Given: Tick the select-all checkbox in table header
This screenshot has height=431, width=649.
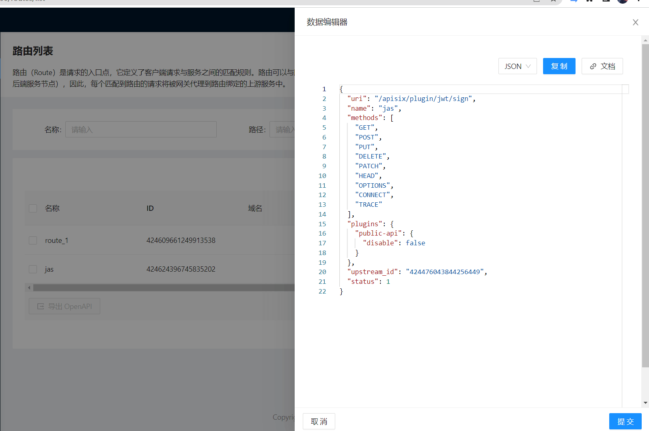Looking at the screenshot, I should click(x=33, y=208).
